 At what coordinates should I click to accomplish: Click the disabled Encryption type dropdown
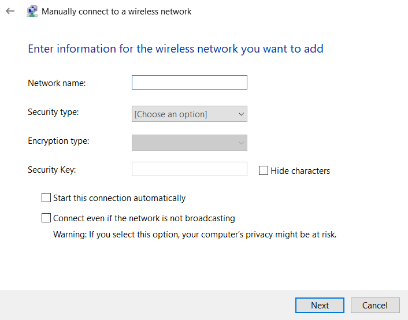click(x=190, y=143)
